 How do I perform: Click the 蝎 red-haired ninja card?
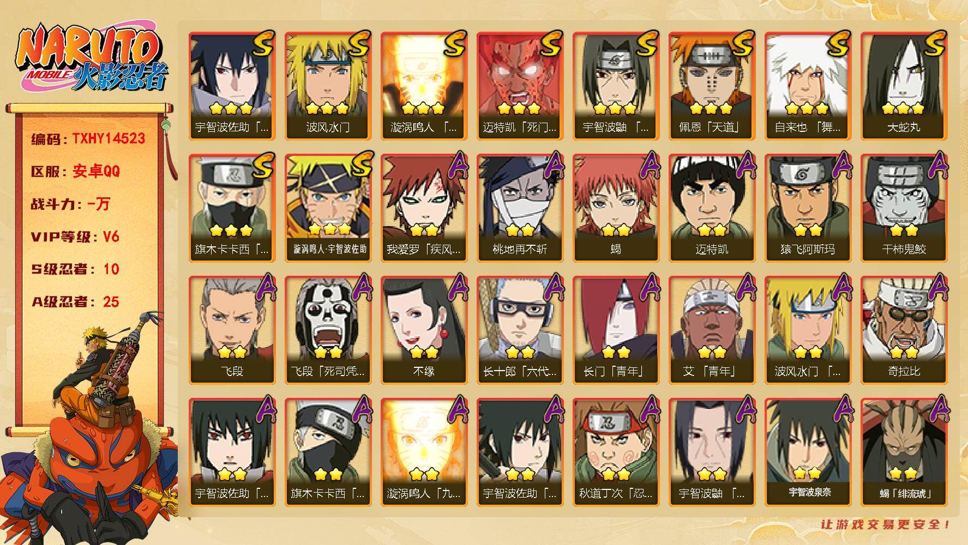616,208
